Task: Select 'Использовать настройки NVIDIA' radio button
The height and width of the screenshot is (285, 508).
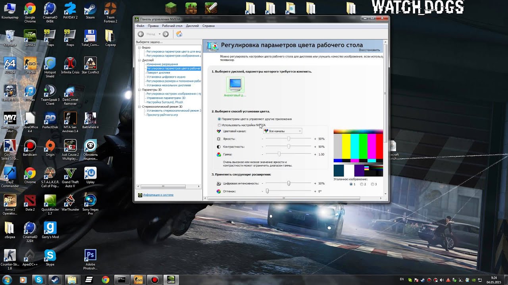Action: [219, 125]
